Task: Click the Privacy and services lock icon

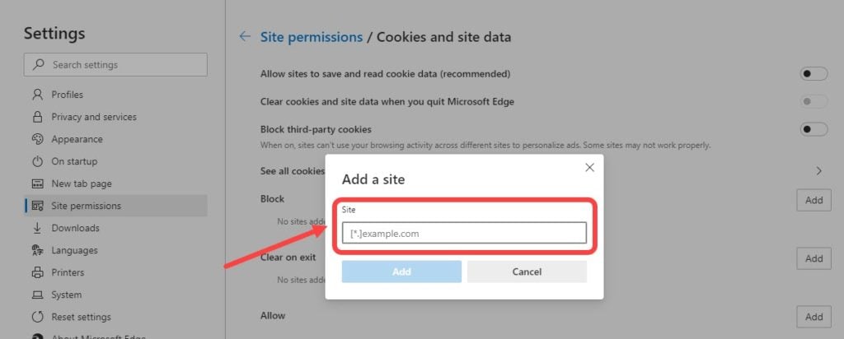Action: [x=37, y=117]
